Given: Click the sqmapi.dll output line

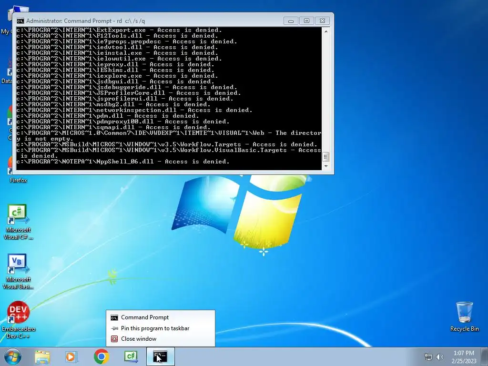Looking at the screenshot, I should (113, 127).
